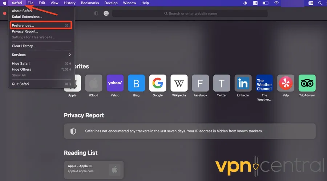This screenshot has width=327, height=181.
Task: Choose Safari Extensions… from menu
Action: pos(41,17)
